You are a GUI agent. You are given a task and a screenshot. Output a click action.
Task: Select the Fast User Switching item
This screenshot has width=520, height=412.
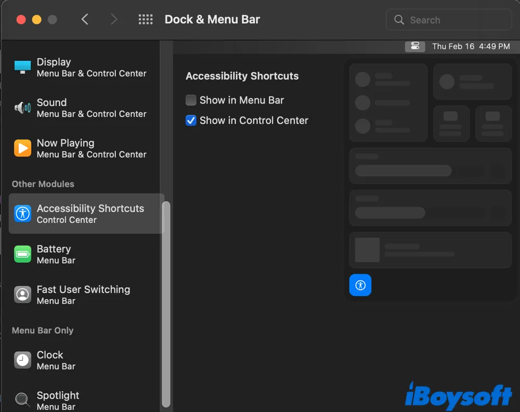[x=86, y=295]
